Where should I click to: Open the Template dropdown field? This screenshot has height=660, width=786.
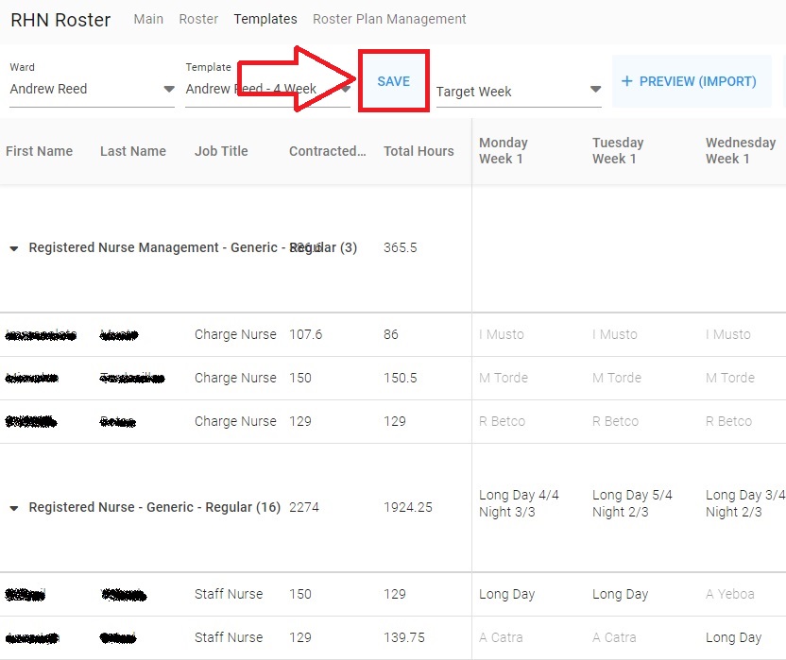267,89
